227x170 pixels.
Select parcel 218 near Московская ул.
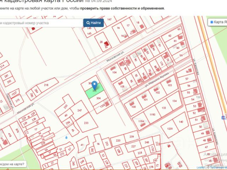point(46,85)
